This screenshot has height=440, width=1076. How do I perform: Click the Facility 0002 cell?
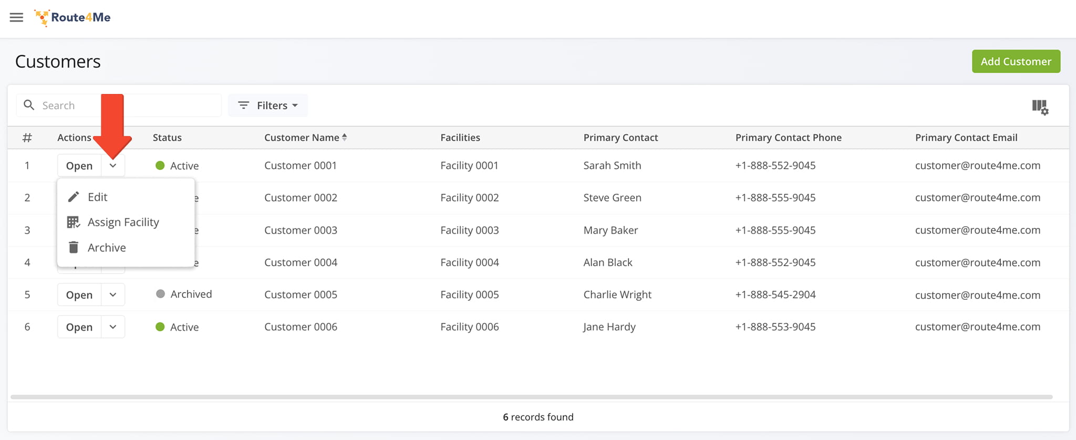(x=470, y=197)
